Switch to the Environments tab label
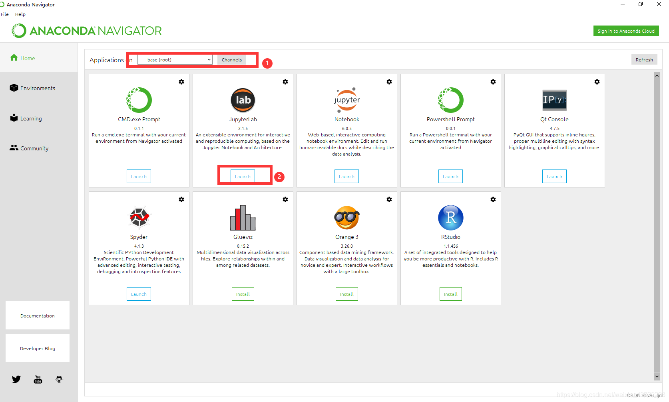 [x=38, y=88]
